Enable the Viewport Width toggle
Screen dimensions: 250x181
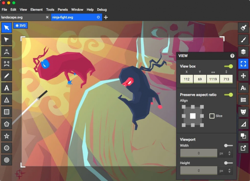[228, 146]
